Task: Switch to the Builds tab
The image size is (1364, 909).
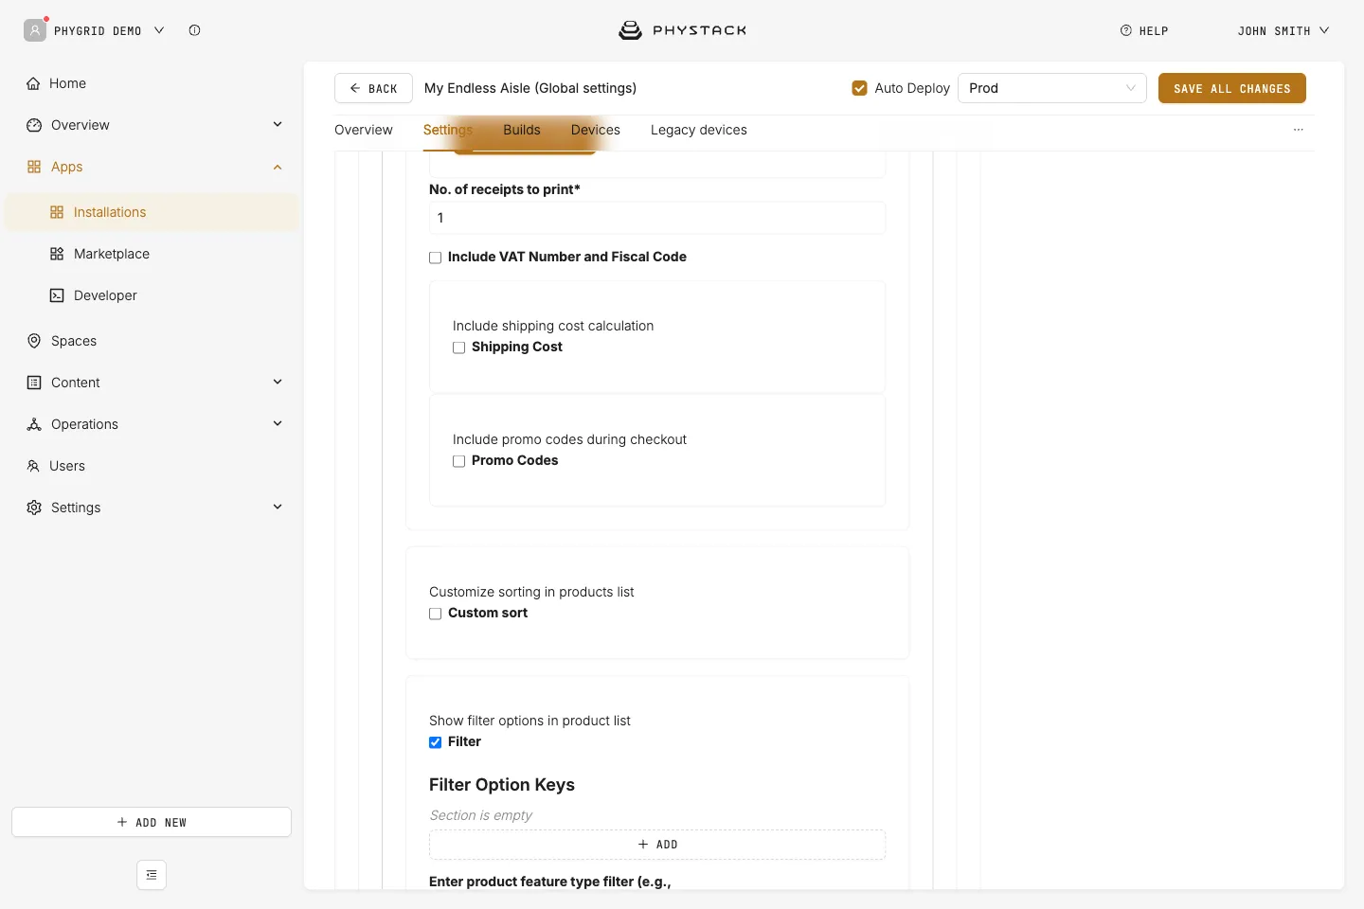Action: pos(522,130)
